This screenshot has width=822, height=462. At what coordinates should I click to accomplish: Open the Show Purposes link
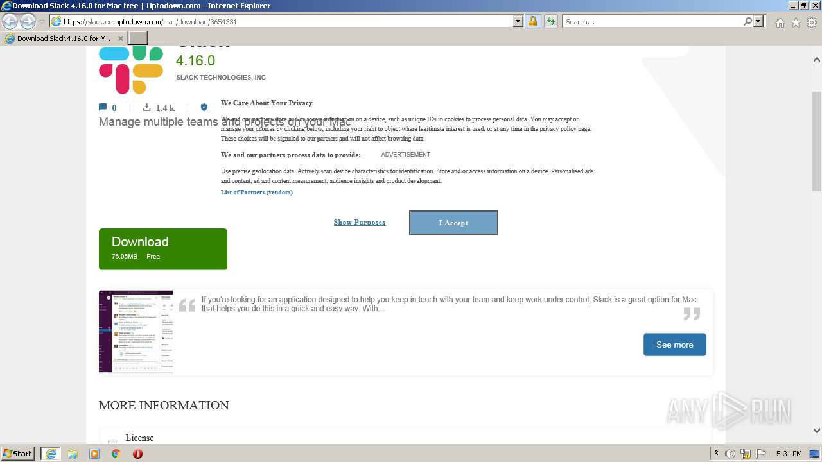tap(360, 222)
